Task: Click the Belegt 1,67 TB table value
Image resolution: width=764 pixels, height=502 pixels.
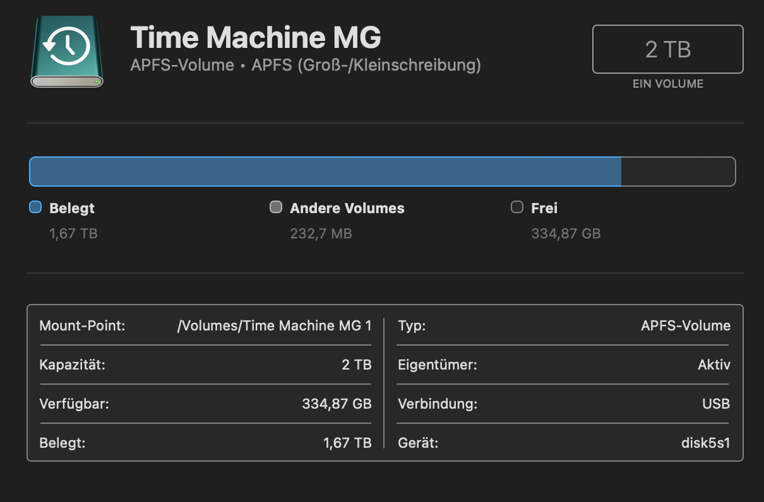Action: point(347,443)
